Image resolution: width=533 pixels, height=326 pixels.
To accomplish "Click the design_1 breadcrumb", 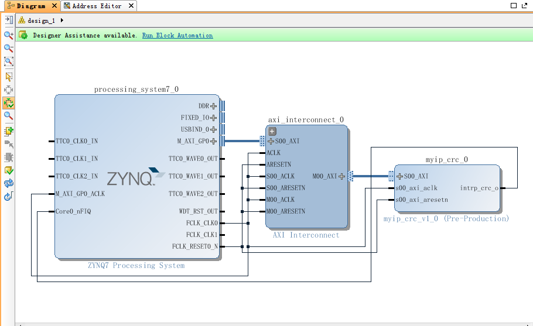I will point(41,20).
